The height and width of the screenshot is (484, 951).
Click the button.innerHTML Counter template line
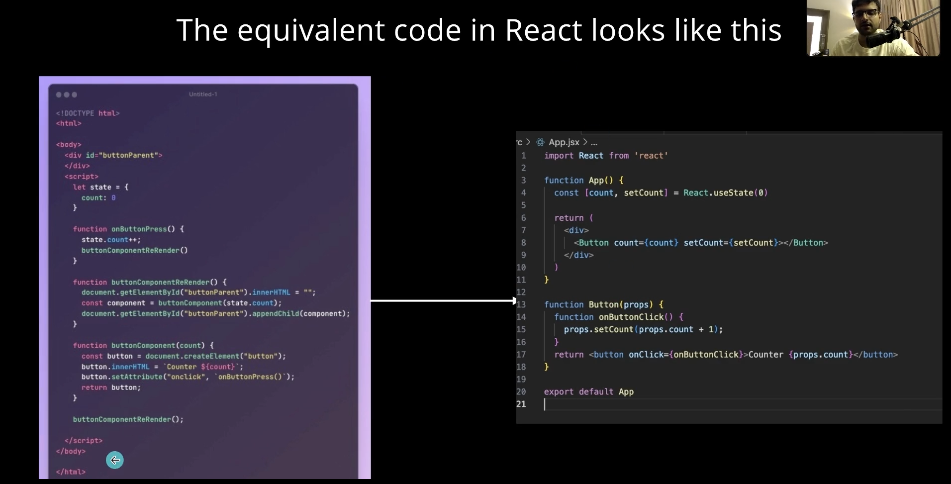click(163, 367)
